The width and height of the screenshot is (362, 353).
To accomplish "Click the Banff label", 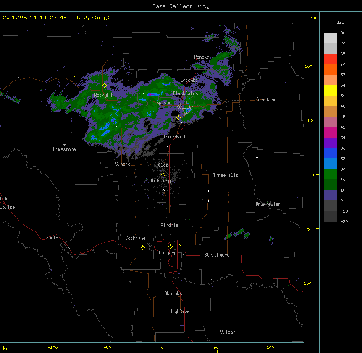I will tap(52, 238).
